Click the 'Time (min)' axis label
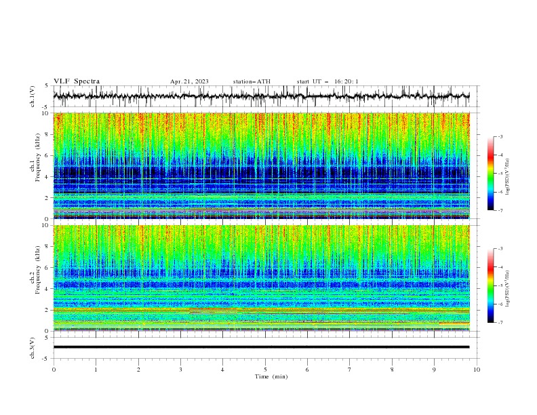This screenshot has width=537, height=415. [x=271, y=376]
